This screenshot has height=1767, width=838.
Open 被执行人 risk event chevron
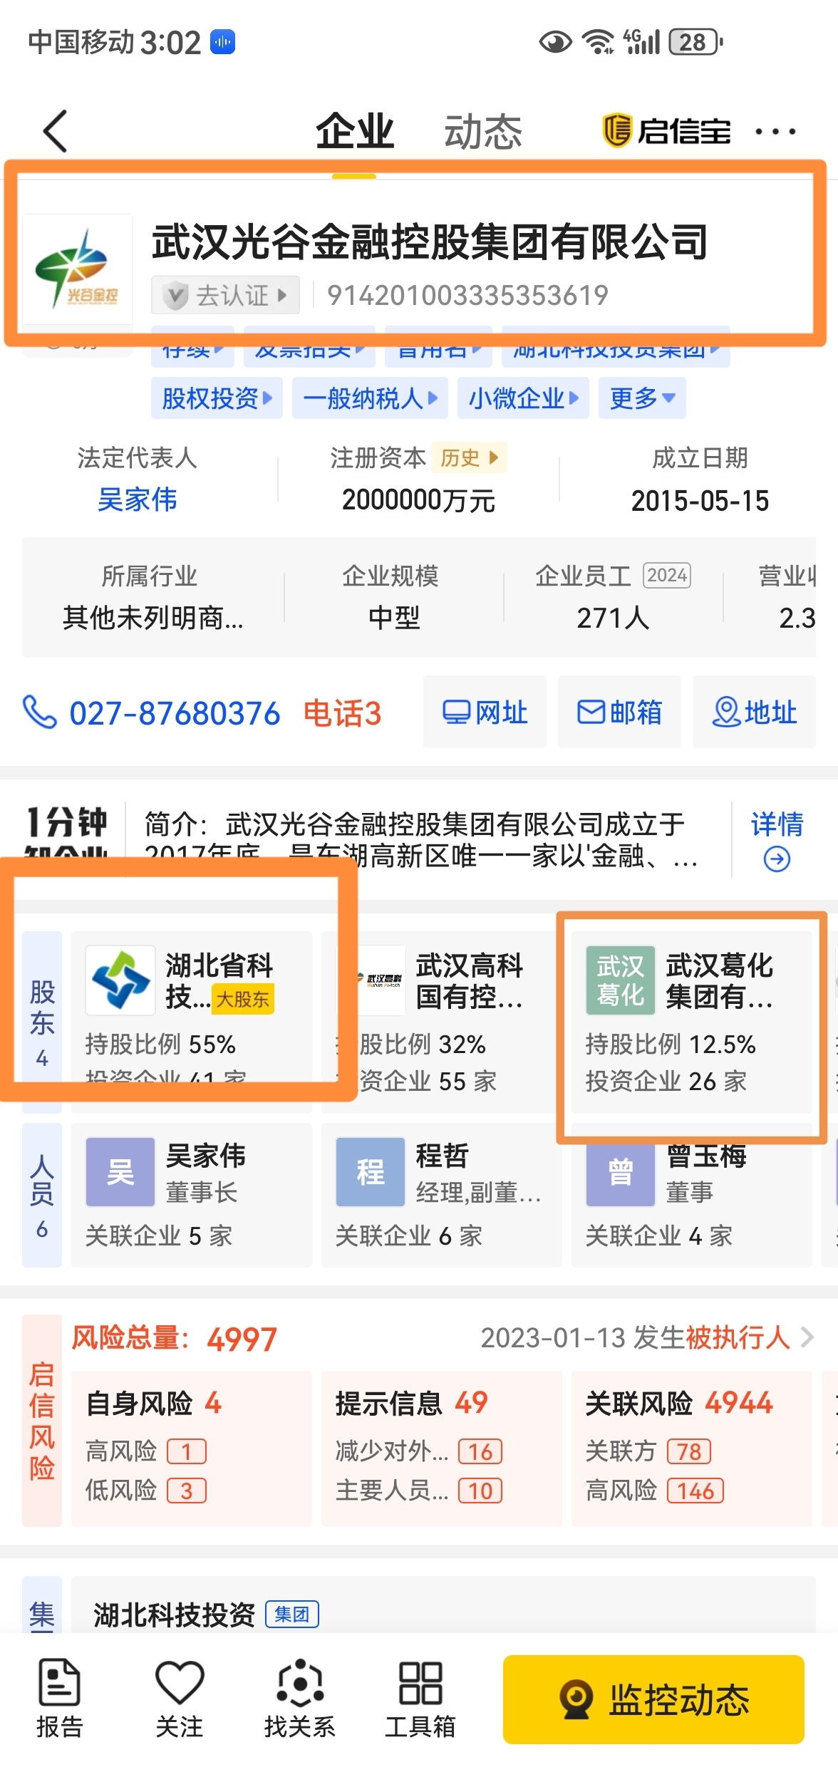807,1337
